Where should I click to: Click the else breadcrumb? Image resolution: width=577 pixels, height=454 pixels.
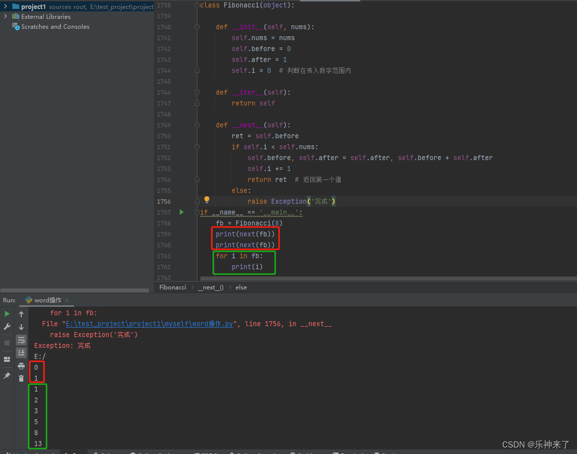click(241, 287)
